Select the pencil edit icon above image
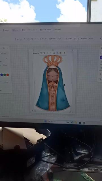Image resolution: width=102 pixels, height=181 pixels. (57, 53)
